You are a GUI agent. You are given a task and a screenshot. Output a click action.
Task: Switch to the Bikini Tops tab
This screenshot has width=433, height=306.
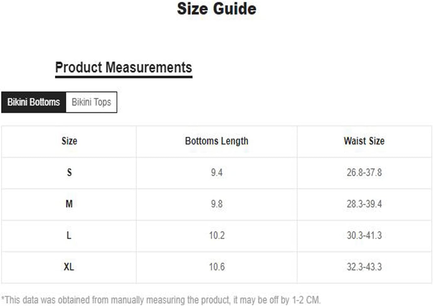click(x=91, y=102)
